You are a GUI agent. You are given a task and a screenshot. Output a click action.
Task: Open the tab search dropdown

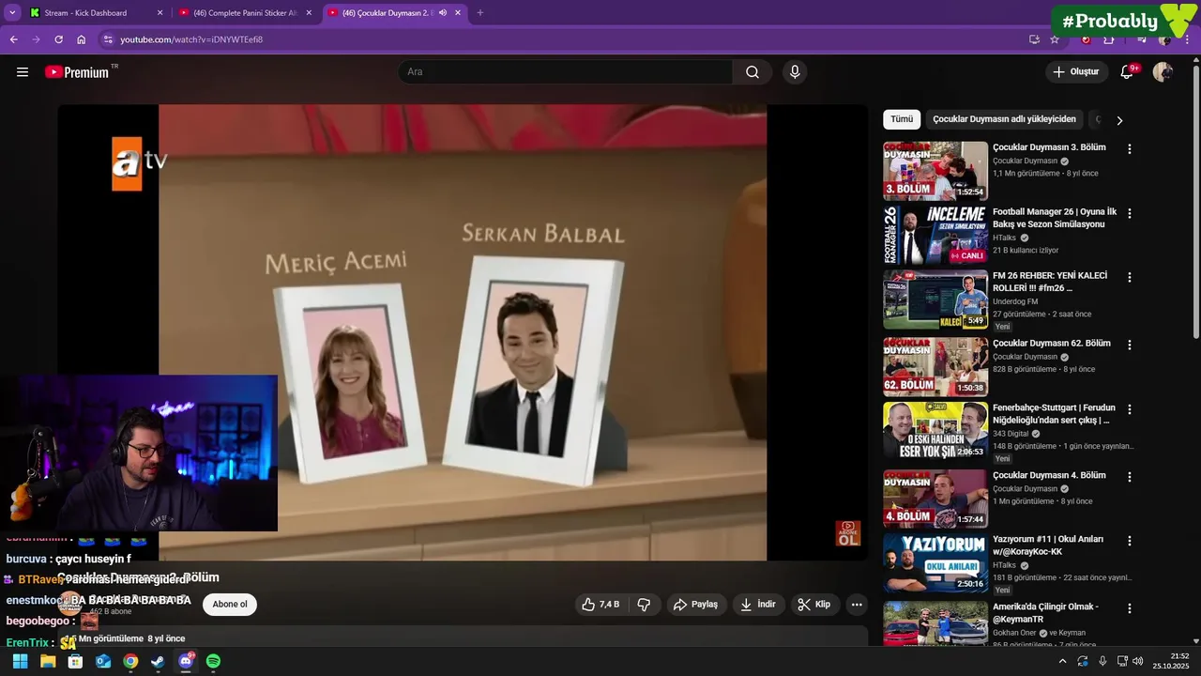coord(12,13)
